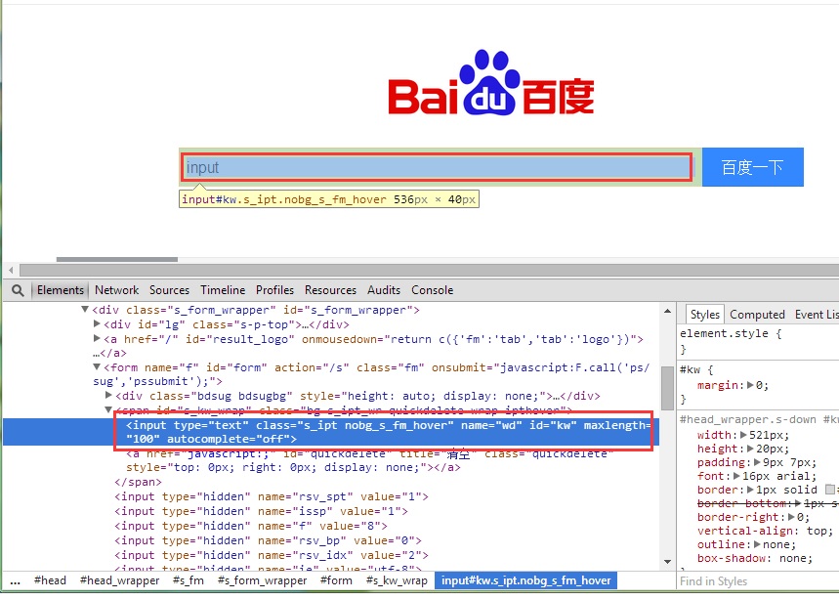Click the #form breadcrumb
Viewport: 839px width, 600px height.
pyautogui.click(x=336, y=580)
